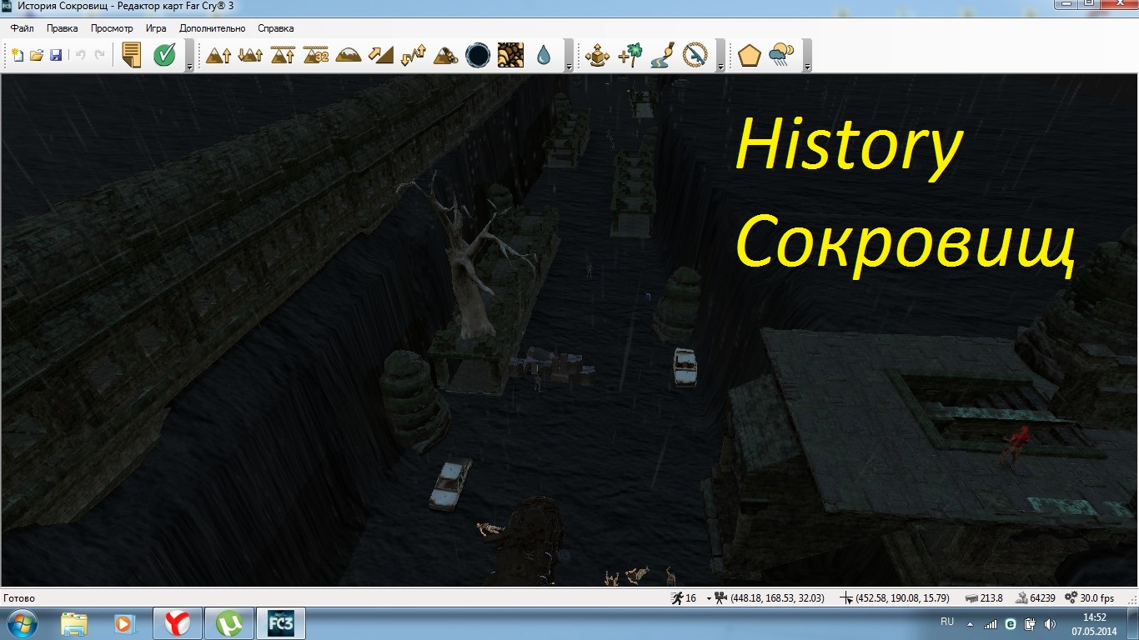This screenshot has height=640, width=1139.
Task: Click the 30.0 fps readout
Action: (1097, 598)
